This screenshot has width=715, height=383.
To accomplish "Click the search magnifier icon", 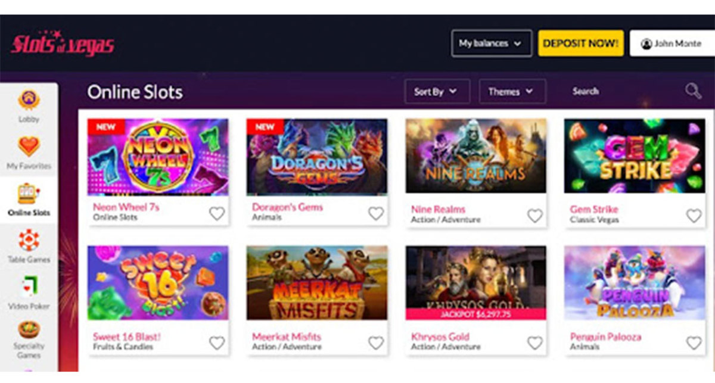I will [693, 91].
